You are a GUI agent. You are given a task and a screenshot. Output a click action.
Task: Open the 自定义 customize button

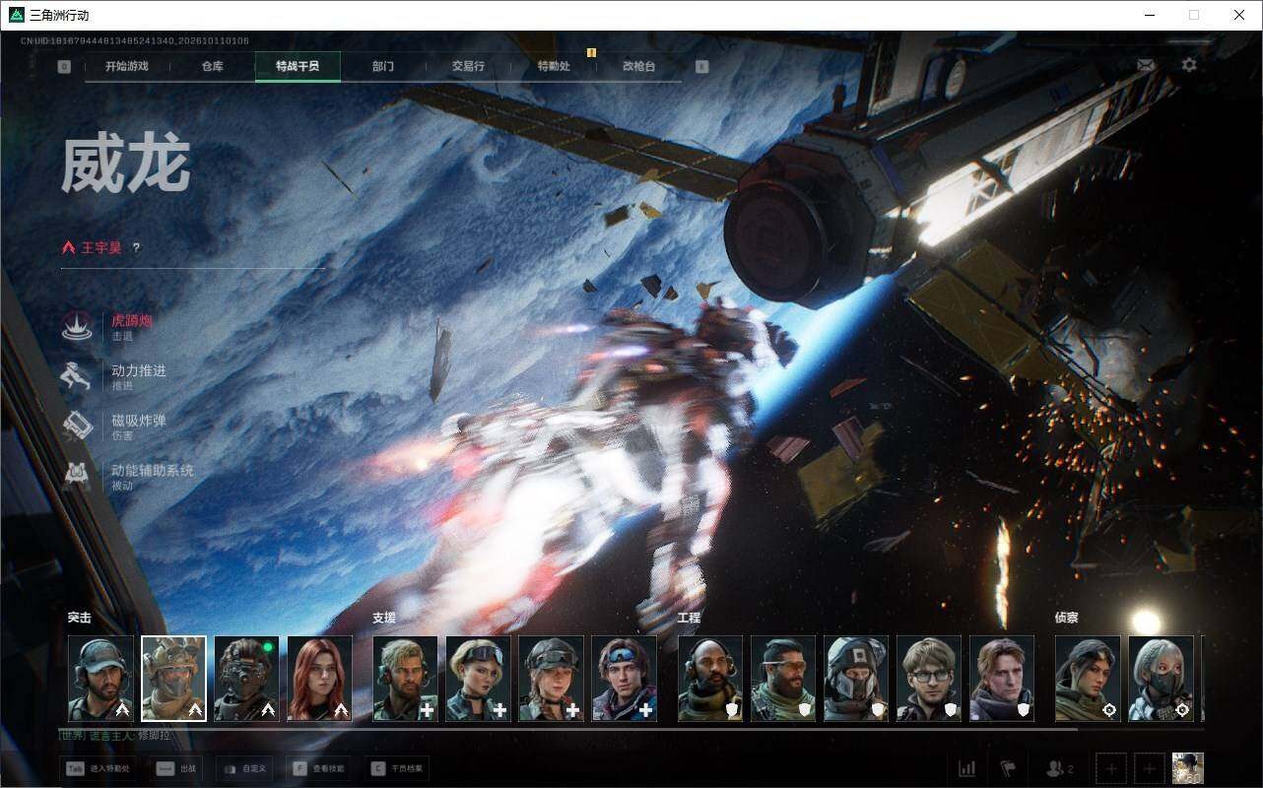click(243, 768)
